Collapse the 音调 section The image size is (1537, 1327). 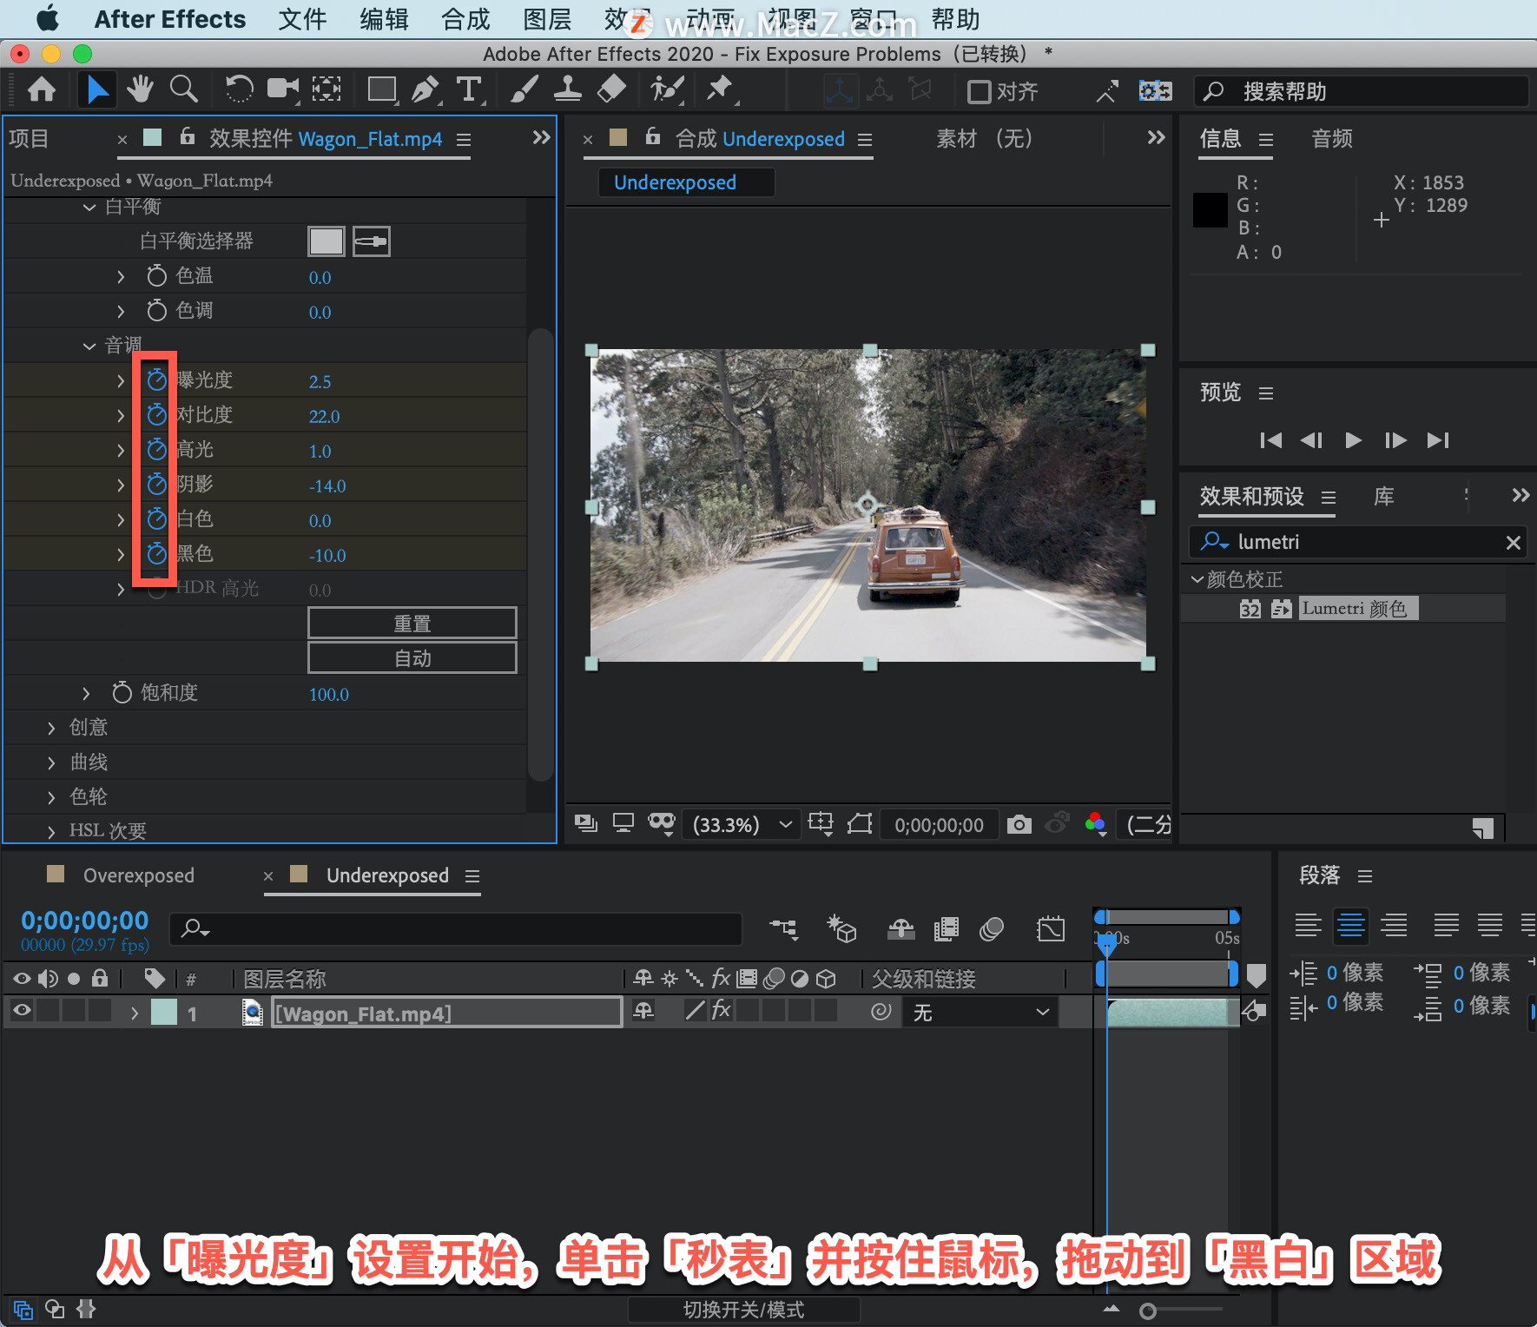[x=89, y=346]
